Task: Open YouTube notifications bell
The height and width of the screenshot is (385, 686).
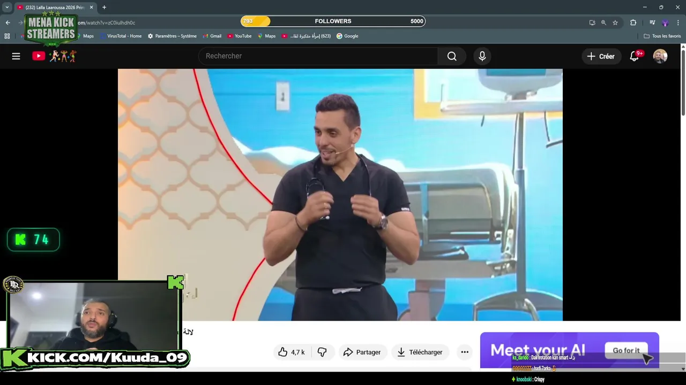Action: click(x=635, y=56)
